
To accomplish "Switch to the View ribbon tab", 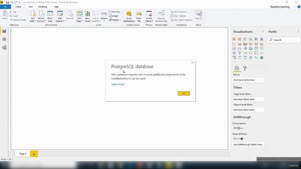I will (x=30, y=7).
